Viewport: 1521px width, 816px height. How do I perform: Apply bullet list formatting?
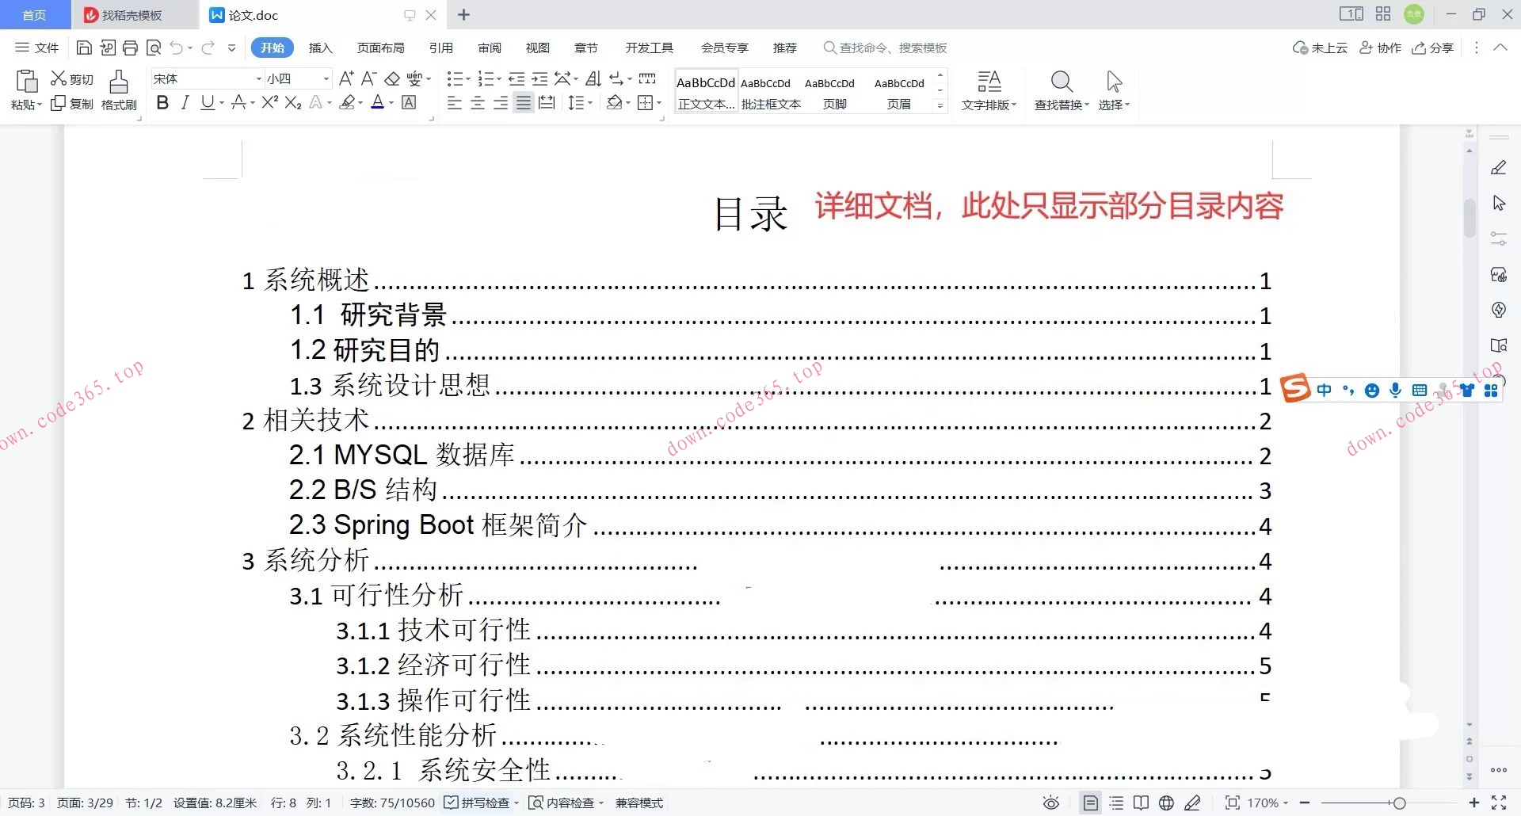[456, 78]
